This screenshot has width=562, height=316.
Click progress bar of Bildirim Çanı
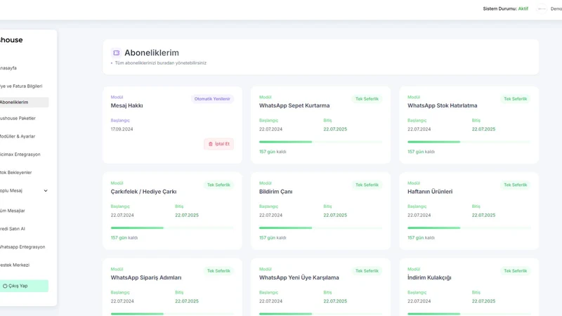[x=320, y=228]
